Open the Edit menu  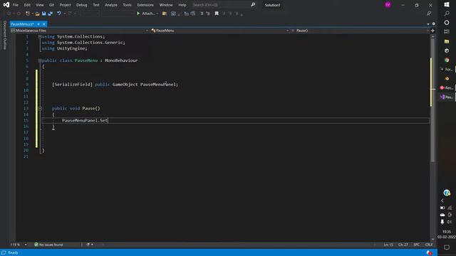(x=27, y=5)
